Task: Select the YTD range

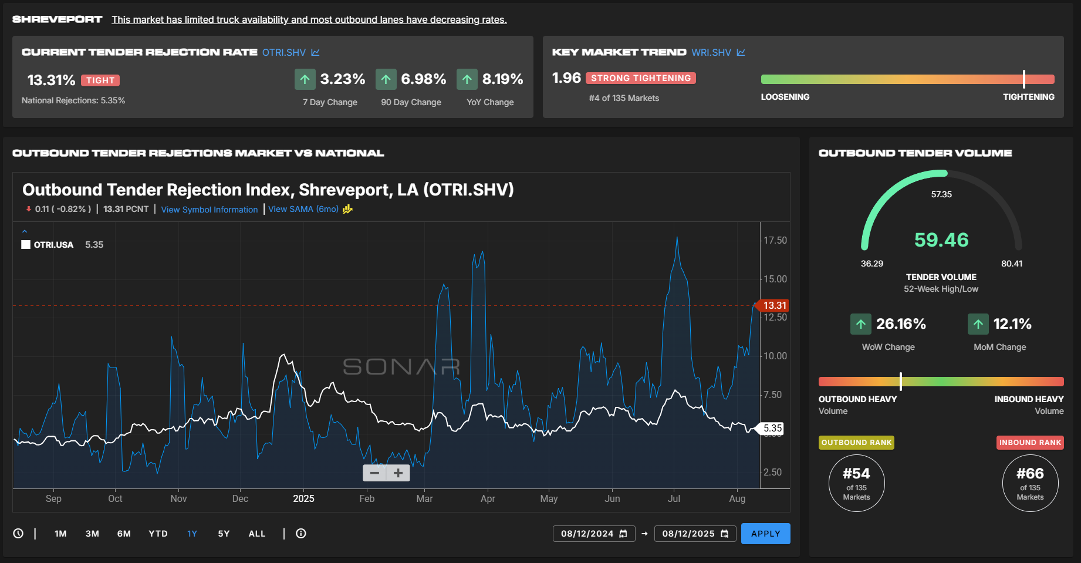Action: [x=158, y=534]
